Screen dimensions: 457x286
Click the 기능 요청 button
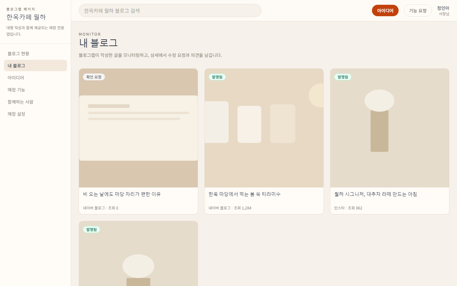coord(418,10)
